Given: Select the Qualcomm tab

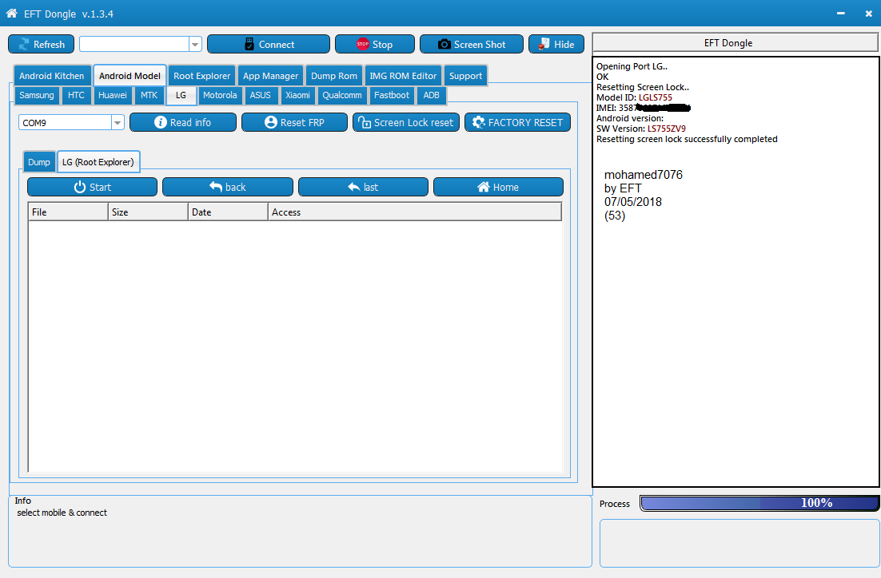Looking at the screenshot, I should click(x=341, y=95).
